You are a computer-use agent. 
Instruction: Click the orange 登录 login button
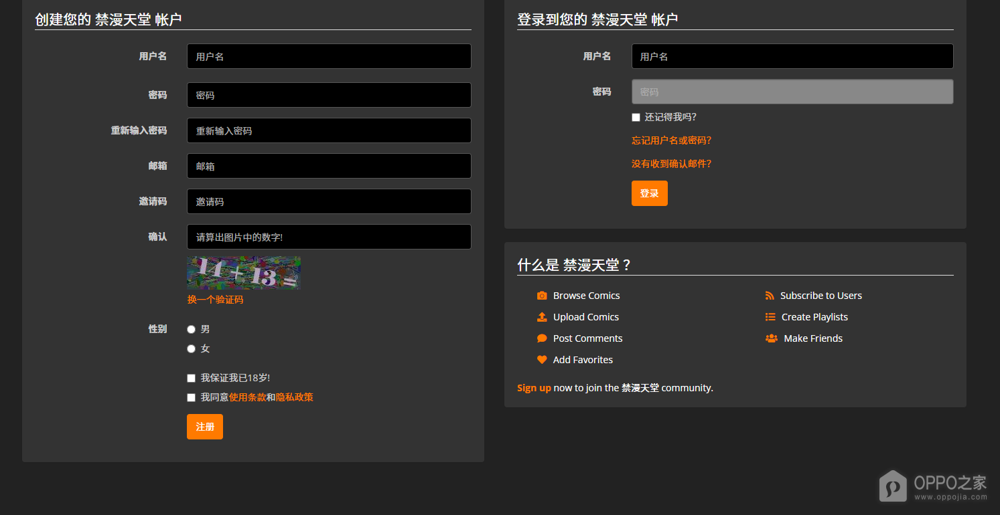[x=650, y=193]
